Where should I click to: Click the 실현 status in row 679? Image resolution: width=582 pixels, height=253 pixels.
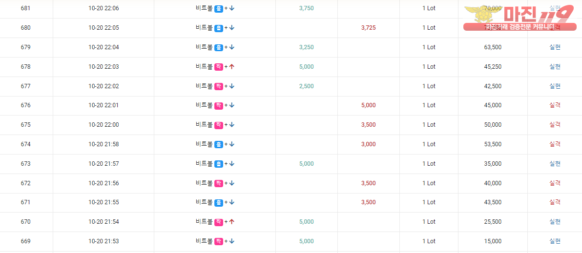(x=555, y=47)
